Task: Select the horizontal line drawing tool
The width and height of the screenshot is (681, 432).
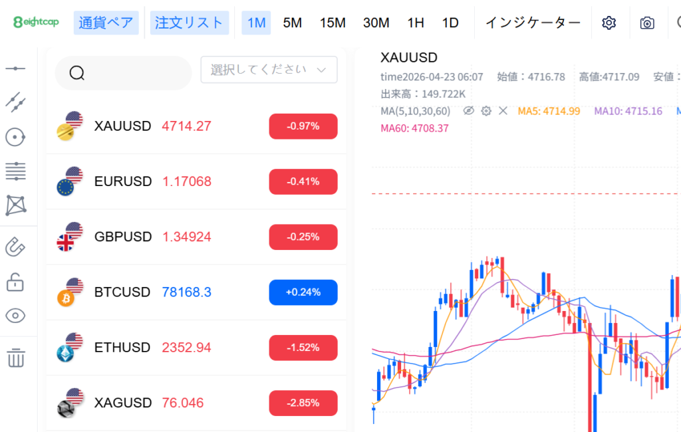Action: [x=15, y=68]
